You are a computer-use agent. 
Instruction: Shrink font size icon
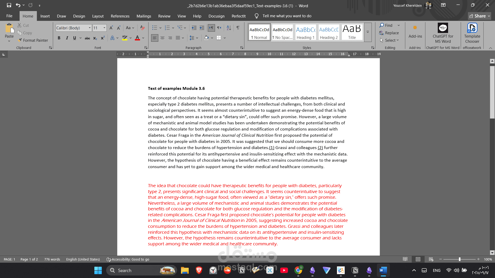[119, 28]
